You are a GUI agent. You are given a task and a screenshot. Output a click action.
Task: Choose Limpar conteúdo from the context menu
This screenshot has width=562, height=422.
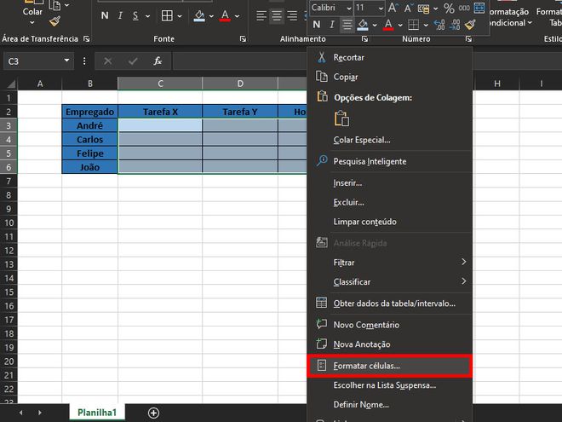click(390, 222)
